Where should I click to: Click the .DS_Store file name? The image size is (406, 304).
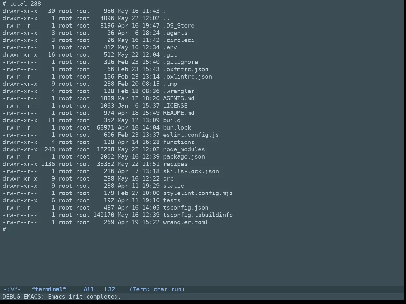pos(179,26)
